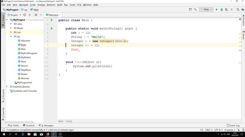Viewport: 245px width, 137px height.
Task: Open the Microsoft Store from the taskbar
Action: (x=35, y=134)
